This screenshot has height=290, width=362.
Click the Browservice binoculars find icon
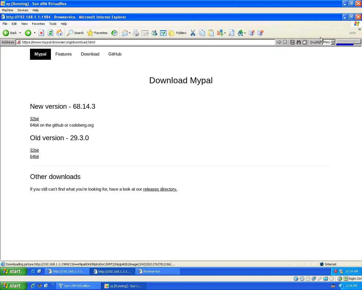click(x=299, y=42)
